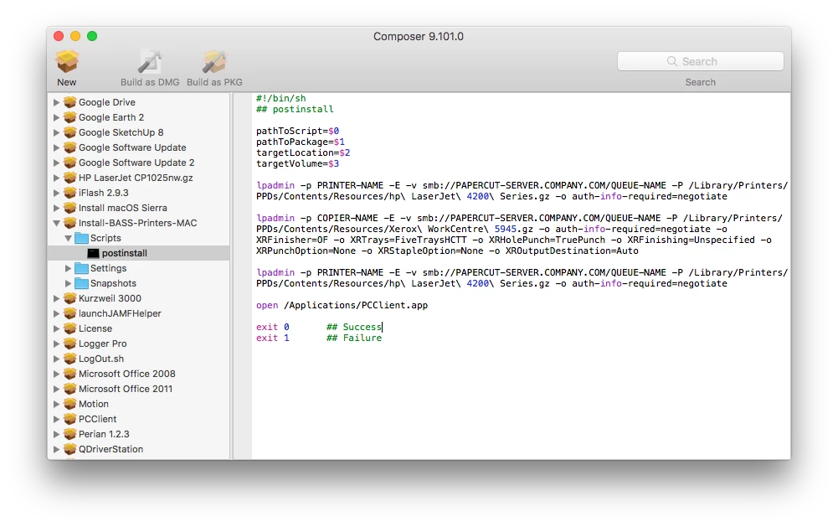
Task: Expand the Google Software Update 2 triangle
Action: click(x=56, y=162)
